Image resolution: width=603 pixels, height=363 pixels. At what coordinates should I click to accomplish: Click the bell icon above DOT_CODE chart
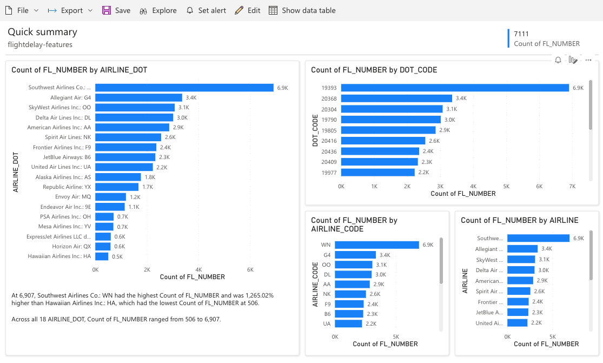tap(558, 60)
